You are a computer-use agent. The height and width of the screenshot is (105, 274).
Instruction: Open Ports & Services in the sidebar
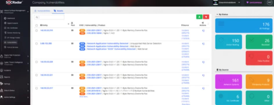pyautogui.click(x=12, y=47)
